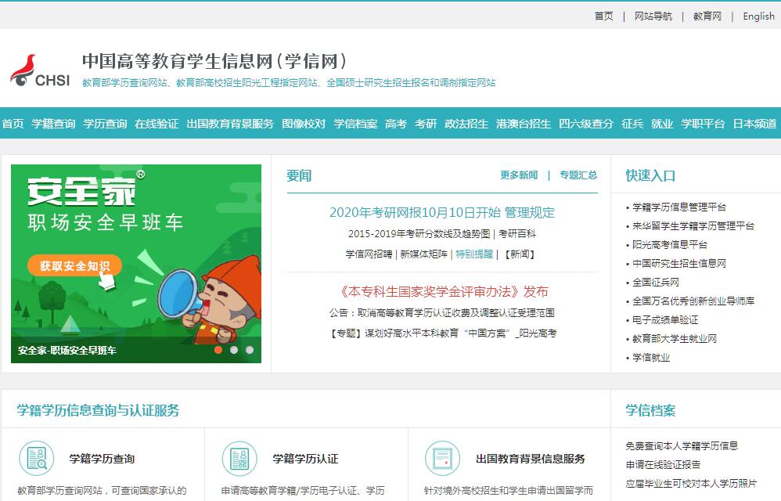Open 考研 navigation item
This screenshot has width=781, height=501.
(426, 124)
